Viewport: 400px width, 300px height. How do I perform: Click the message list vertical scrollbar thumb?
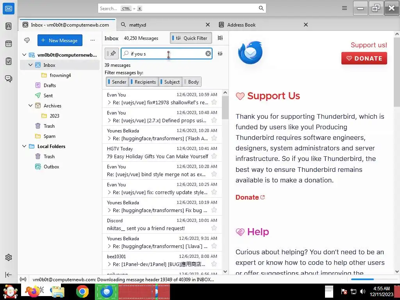(225, 108)
